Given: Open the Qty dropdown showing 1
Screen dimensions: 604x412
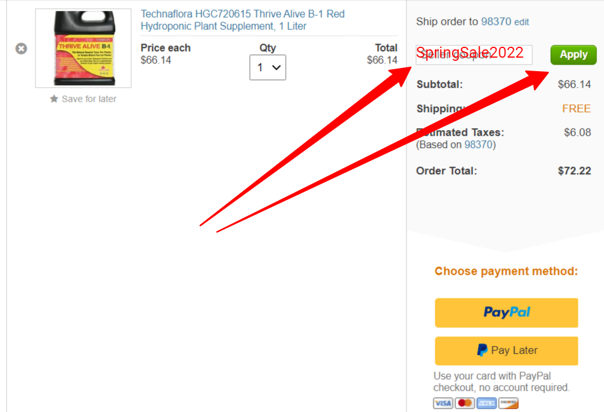Looking at the screenshot, I should pyautogui.click(x=268, y=67).
